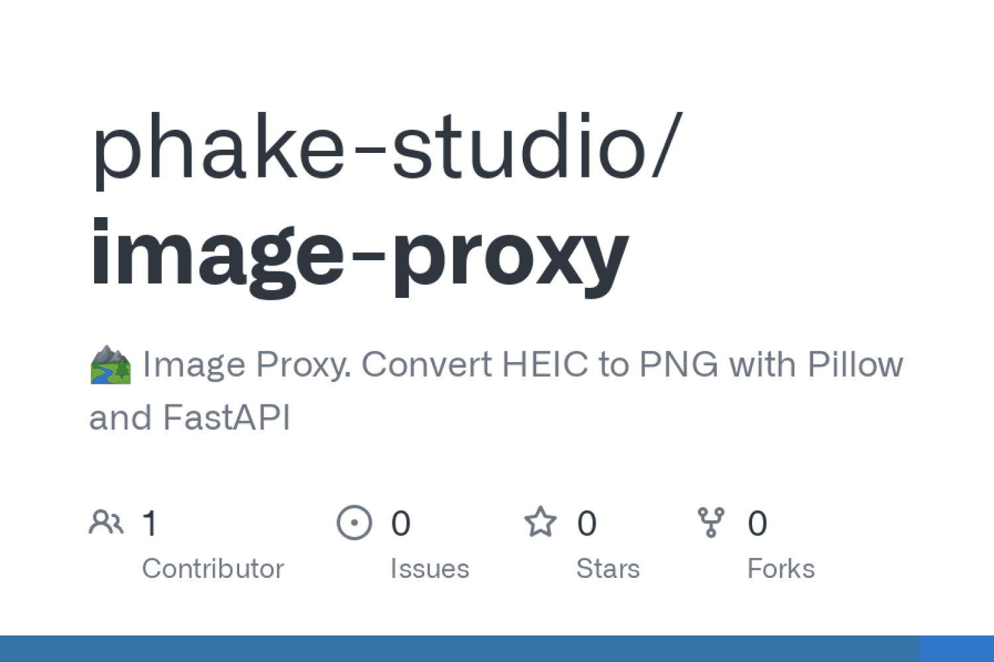
Task: Click the fork branch icon
Action: coord(711,522)
